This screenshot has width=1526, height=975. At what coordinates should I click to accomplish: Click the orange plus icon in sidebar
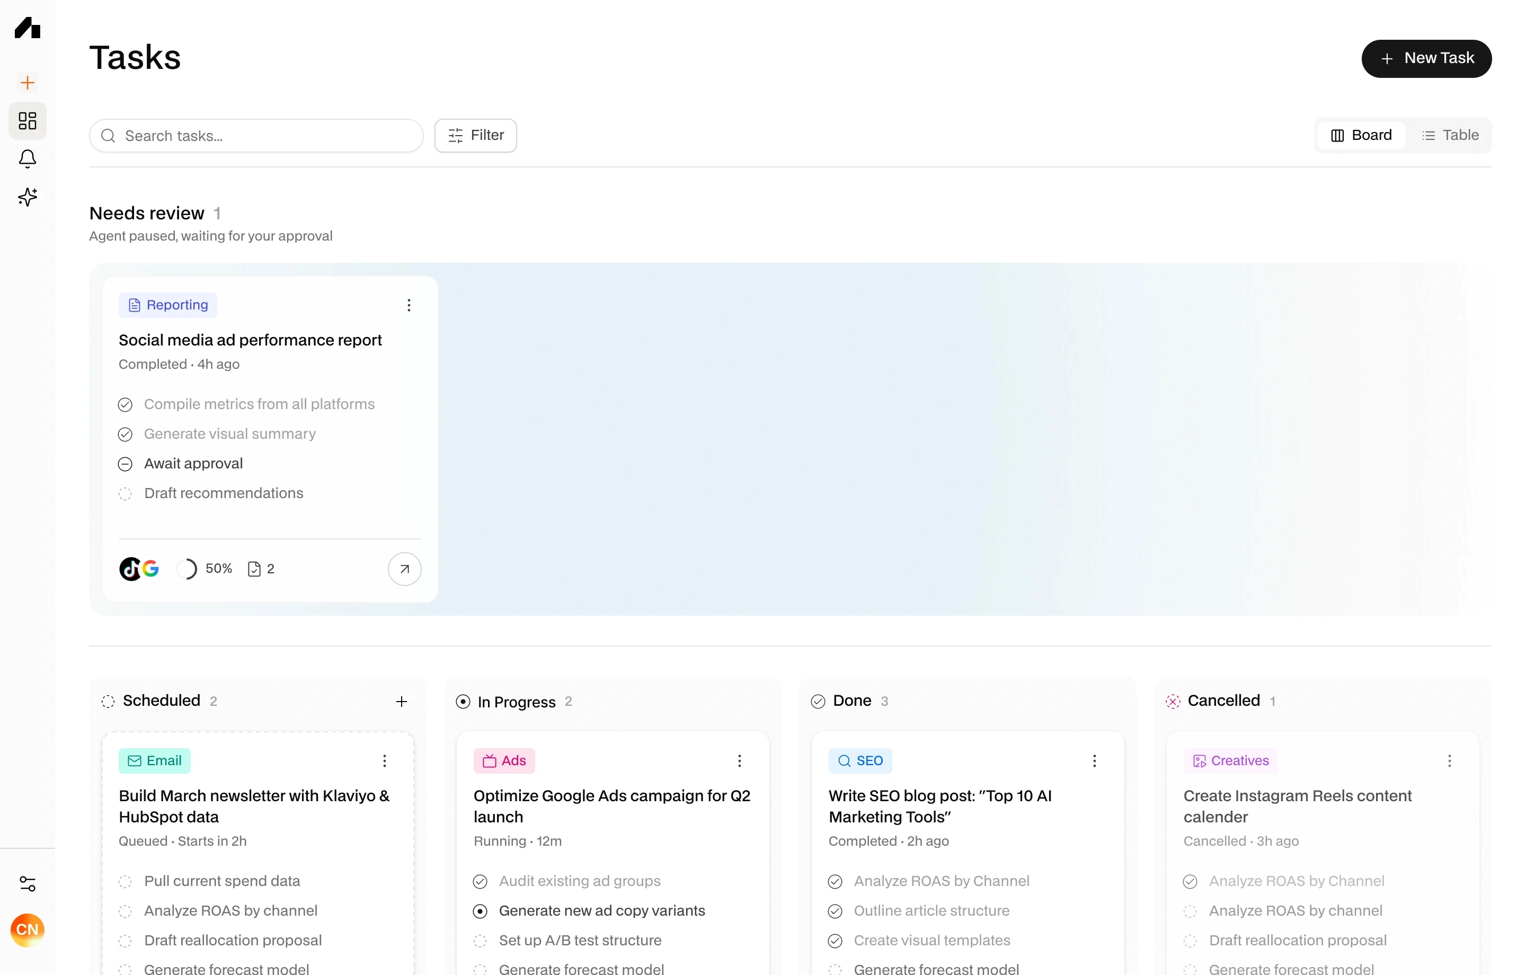[27, 83]
